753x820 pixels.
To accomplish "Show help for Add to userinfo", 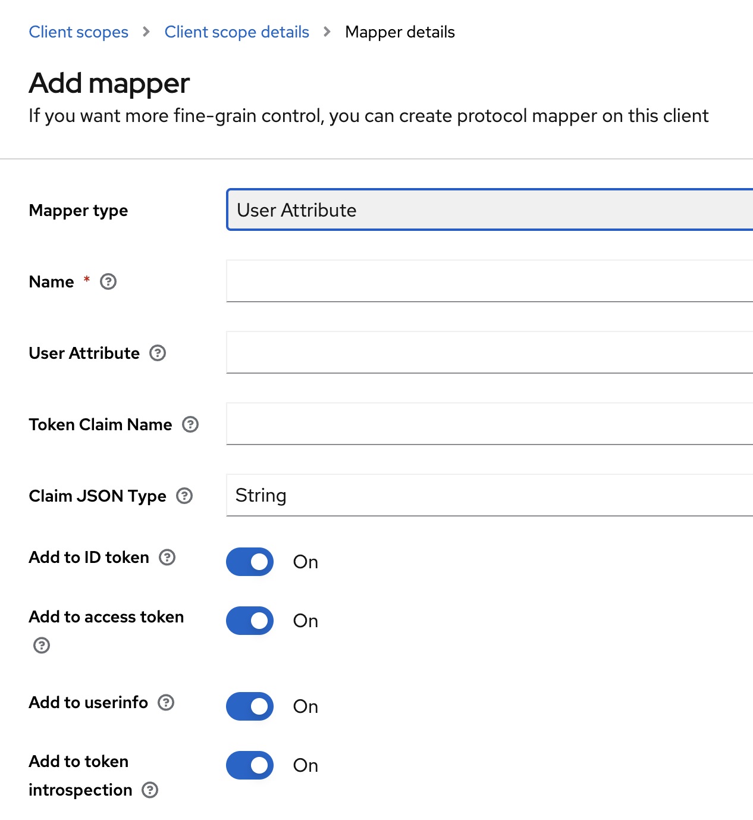I will tap(166, 702).
